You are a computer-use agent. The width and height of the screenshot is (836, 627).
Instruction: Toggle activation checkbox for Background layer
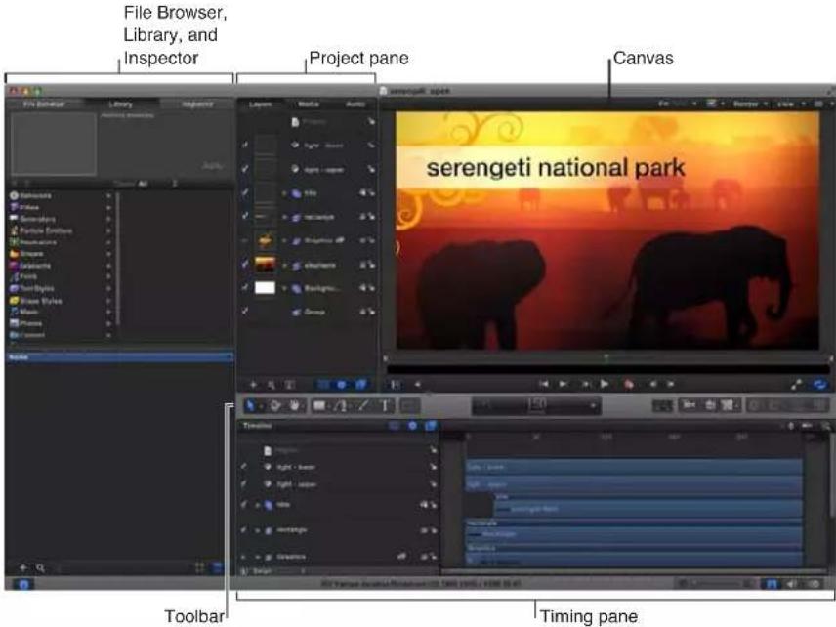pos(245,288)
